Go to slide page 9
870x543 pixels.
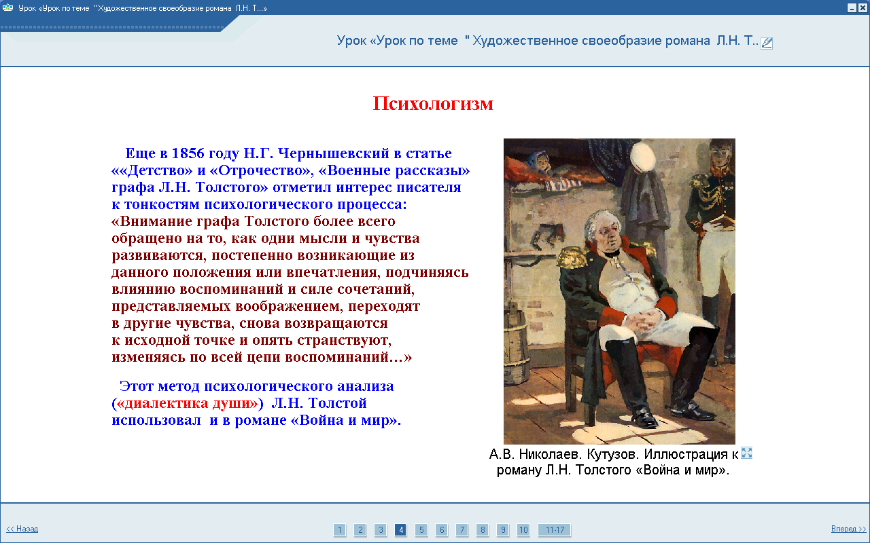[x=503, y=530]
